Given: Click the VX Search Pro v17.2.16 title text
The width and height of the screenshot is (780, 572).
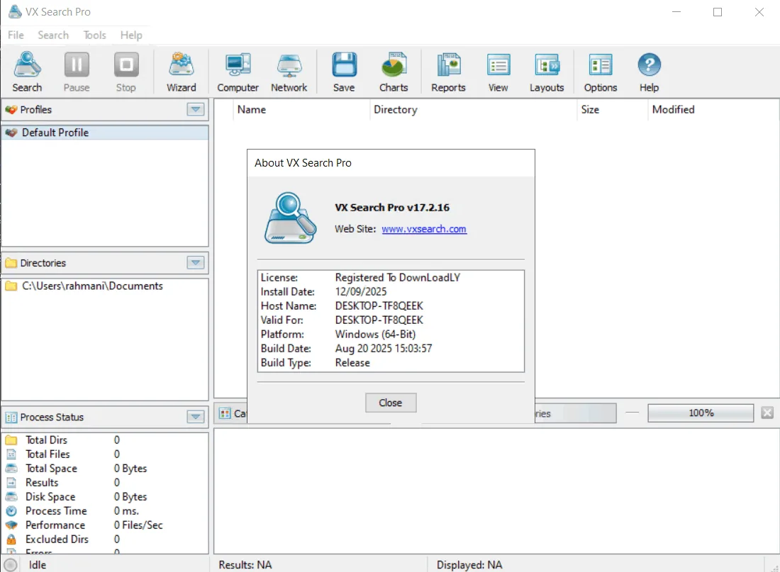Looking at the screenshot, I should tap(392, 208).
